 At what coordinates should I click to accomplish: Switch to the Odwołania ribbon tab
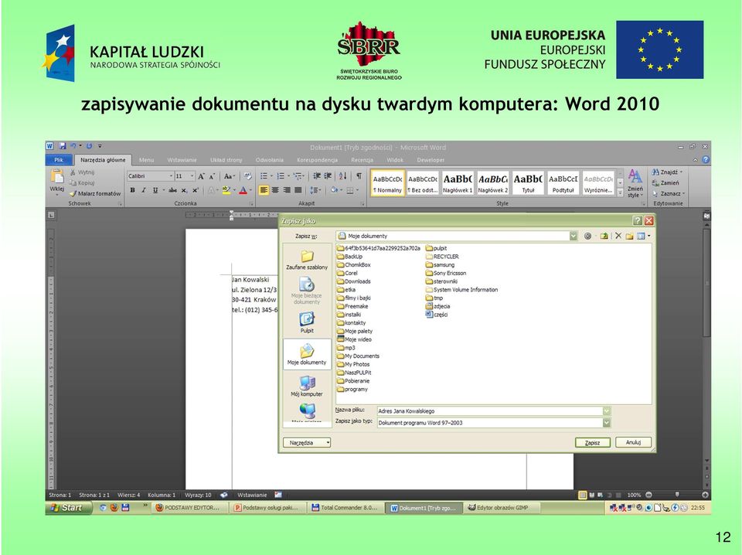coord(269,160)
